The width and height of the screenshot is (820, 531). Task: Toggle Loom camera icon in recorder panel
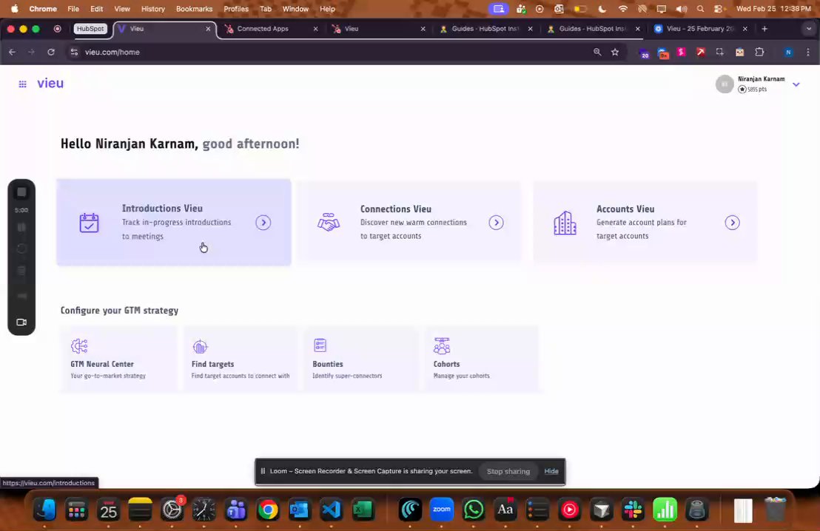21,322
